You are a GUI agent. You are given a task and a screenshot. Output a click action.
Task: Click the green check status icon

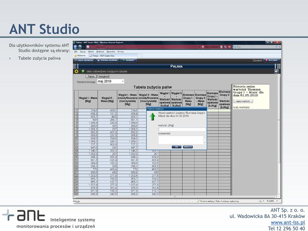(x=83, y=71)
